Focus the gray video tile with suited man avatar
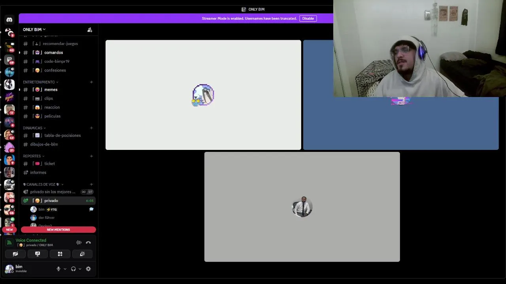The width and height of the screenshot is (506, 284). (302, 207)
